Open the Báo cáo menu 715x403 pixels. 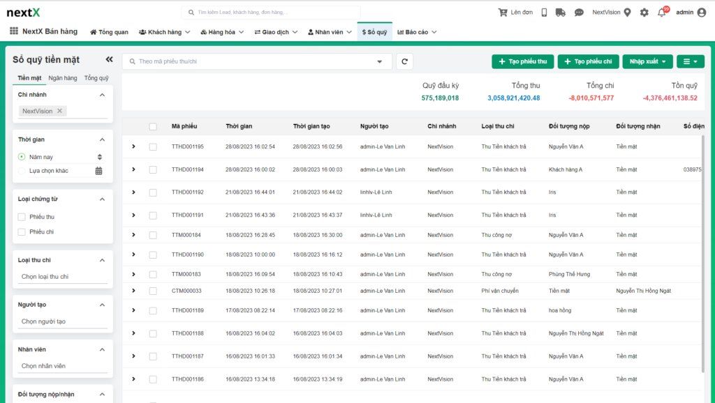(417, 32)
